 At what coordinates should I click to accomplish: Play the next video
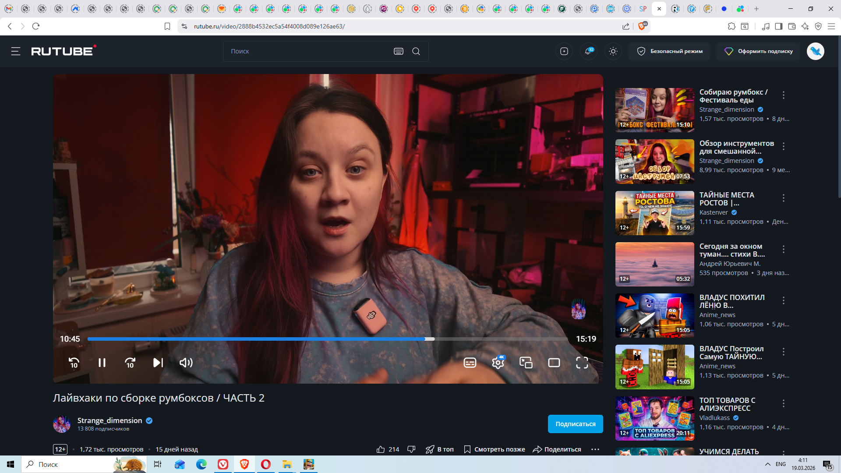[x=158, y=363]
